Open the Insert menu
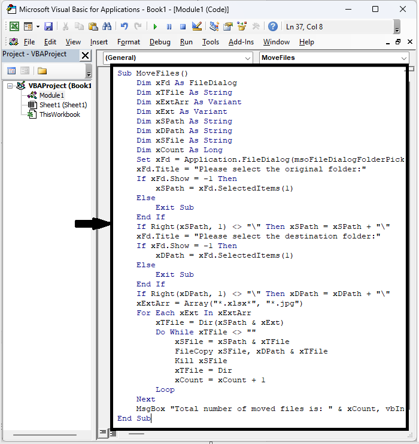The image size is (419, 444). point(99,42)
